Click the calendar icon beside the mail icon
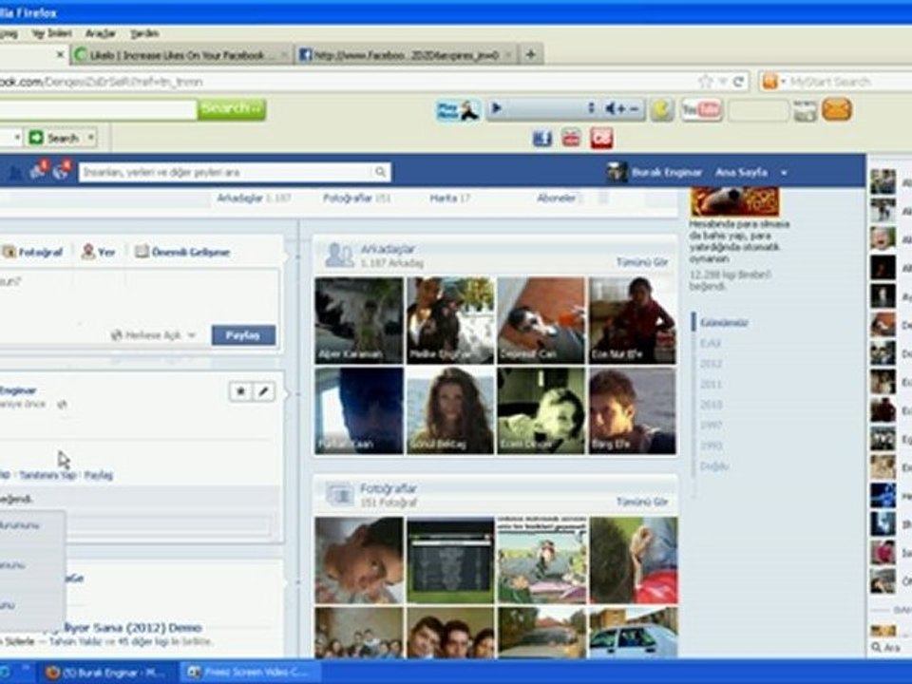912x684 pixels. point(805,110)
